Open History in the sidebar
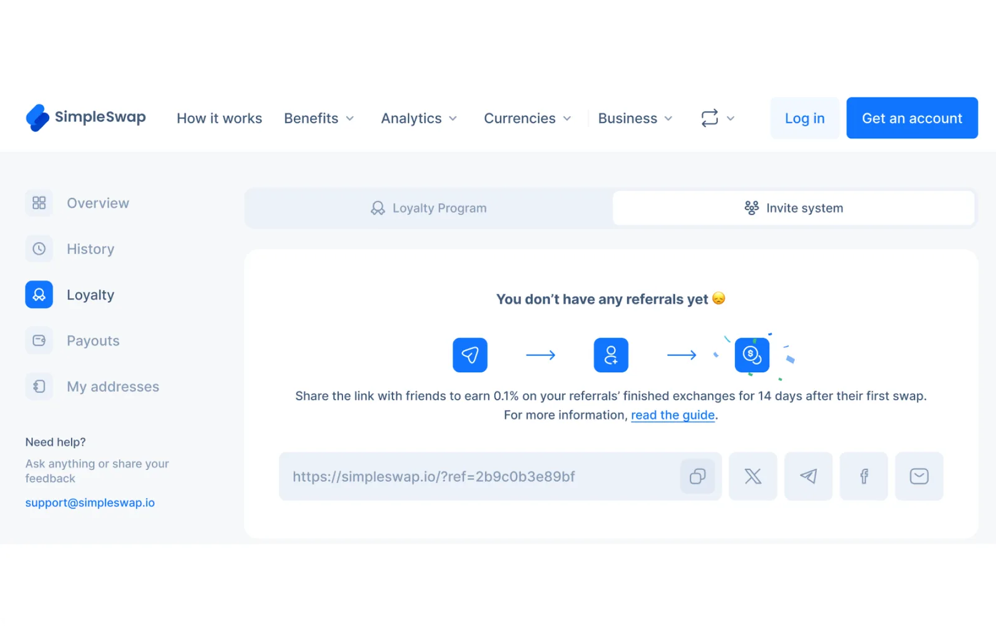This screenshot has width=996, height=635. (x=90, y=249)
